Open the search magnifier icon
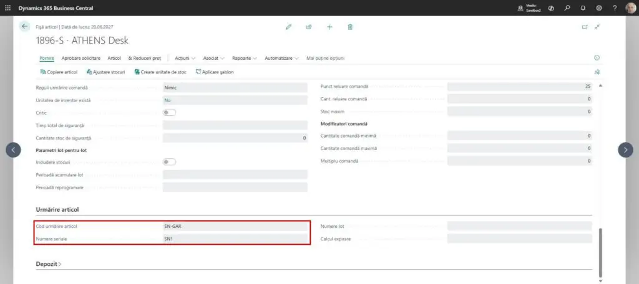The height and width of the screenshot is (284, 639). [x=567, y=7]
